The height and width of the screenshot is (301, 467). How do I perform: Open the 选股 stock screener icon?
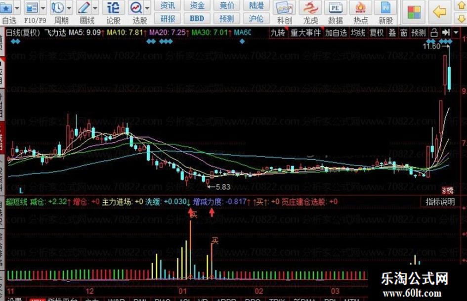point(136,8)
